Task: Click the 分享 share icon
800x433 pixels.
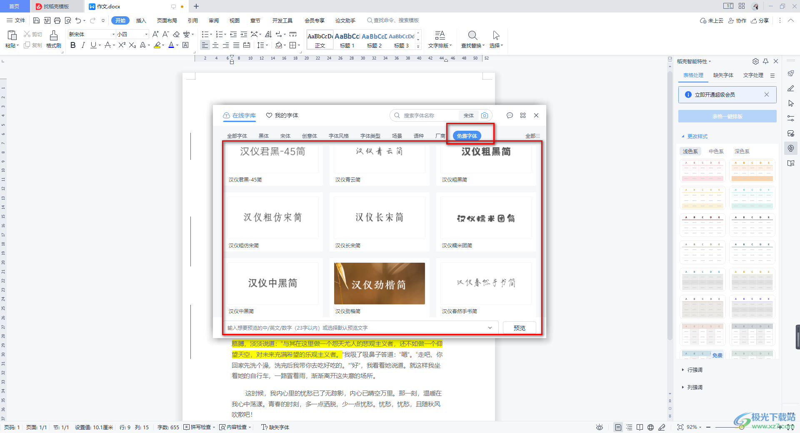Action: click(760, 20)
